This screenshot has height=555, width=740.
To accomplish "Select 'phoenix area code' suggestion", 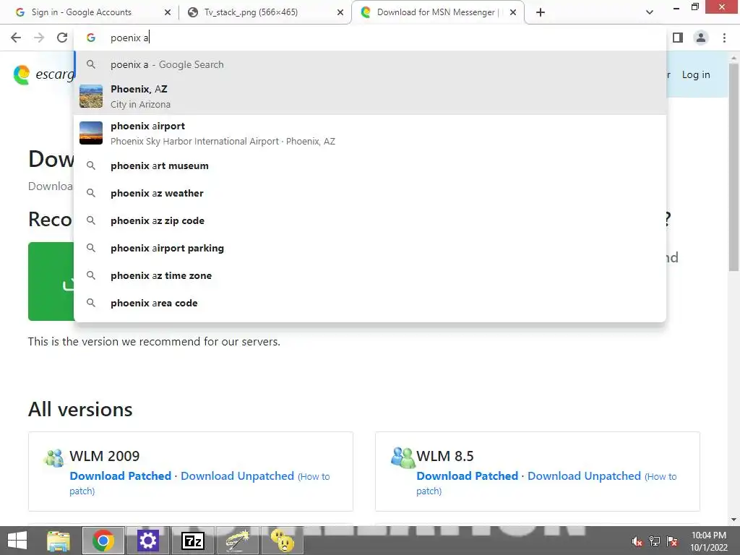I will [x=370, y=303].
